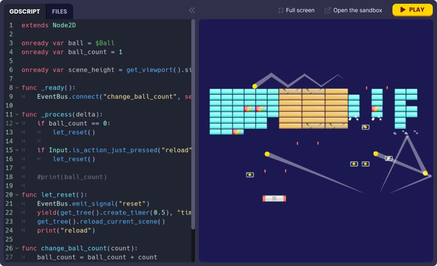Image resolution: width=437 pixels, height=266 pixels.
Task: Click 'EventBus.emit_signal("reset")' line
Action: 93,204
